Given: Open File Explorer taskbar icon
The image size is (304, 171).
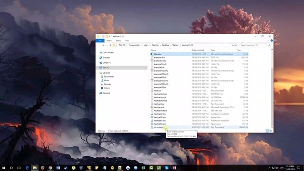Looking at the screenshot, I should [x=35, y=168].
